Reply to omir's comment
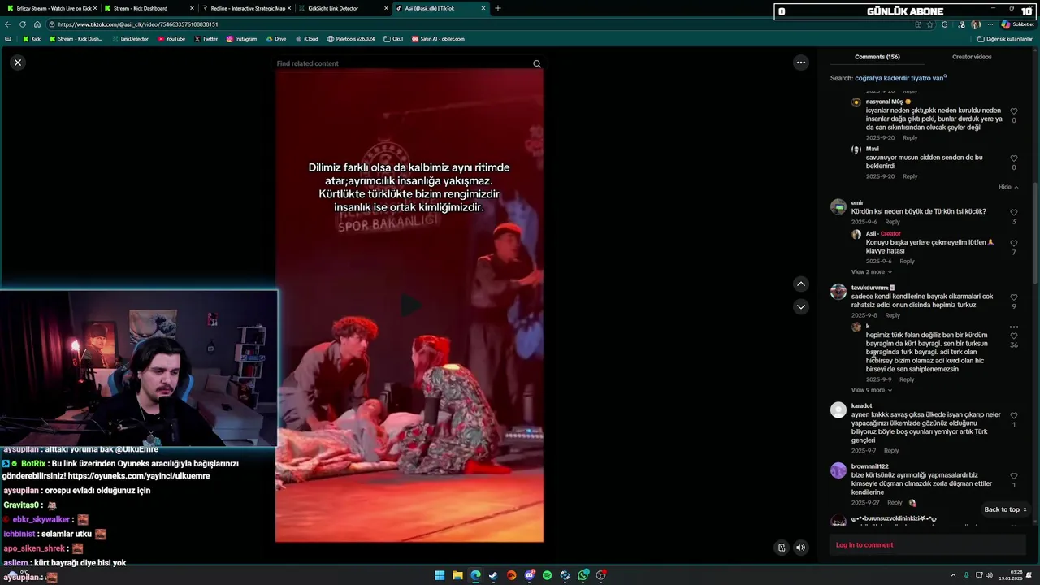Screen dimensions: 1040x585 (x=892, y=222)
